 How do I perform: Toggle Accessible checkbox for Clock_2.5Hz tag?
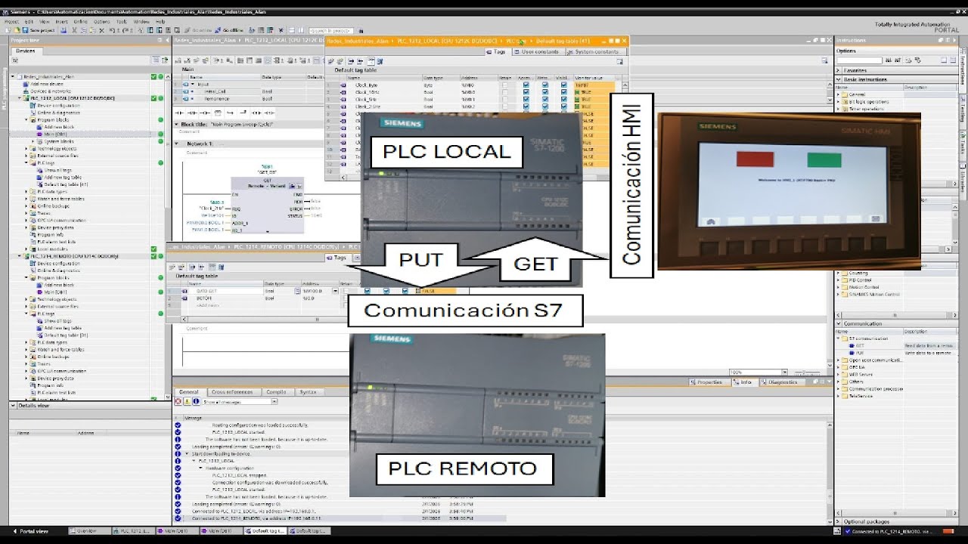(526, 107)
